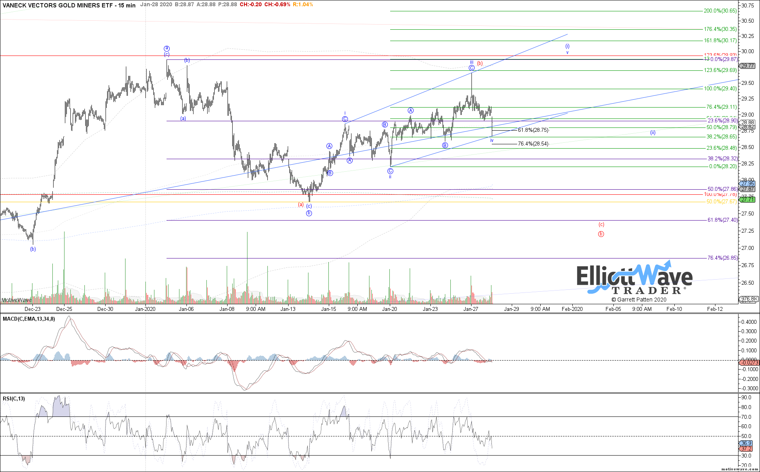Click the Feb-10 date on time axis
Viewport: 760px width, 472px height.
tap(674, 309)
